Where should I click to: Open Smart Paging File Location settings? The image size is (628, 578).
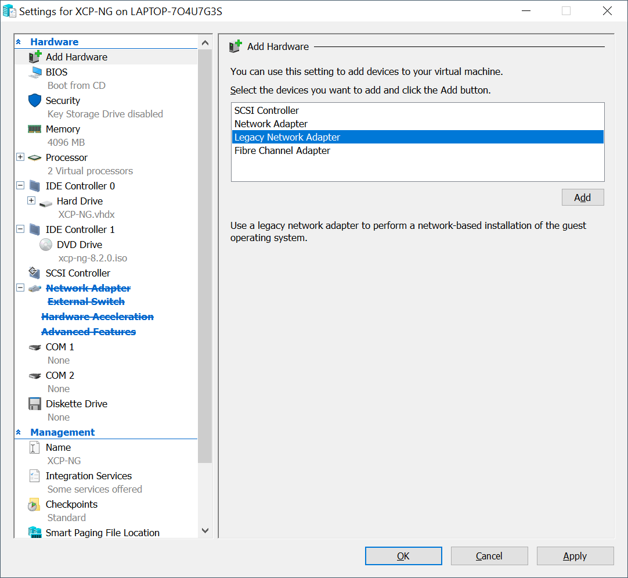(102, 533)
